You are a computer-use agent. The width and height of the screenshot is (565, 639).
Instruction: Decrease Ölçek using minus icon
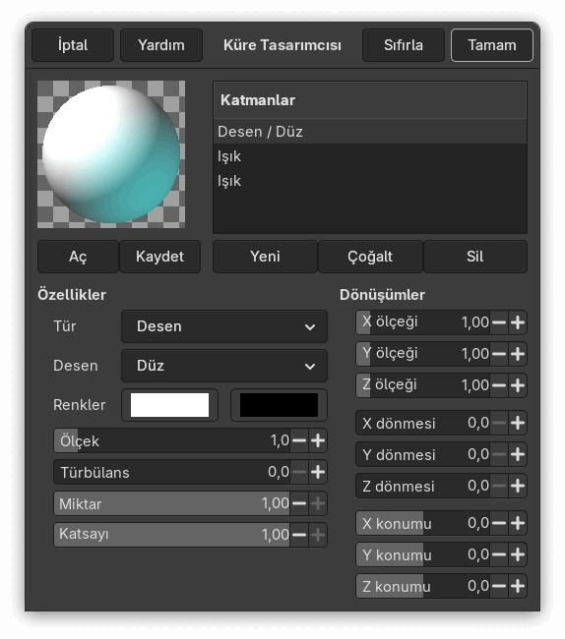click(299, 441)
